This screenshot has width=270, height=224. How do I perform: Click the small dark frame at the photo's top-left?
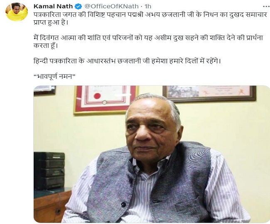pos(44,90)
